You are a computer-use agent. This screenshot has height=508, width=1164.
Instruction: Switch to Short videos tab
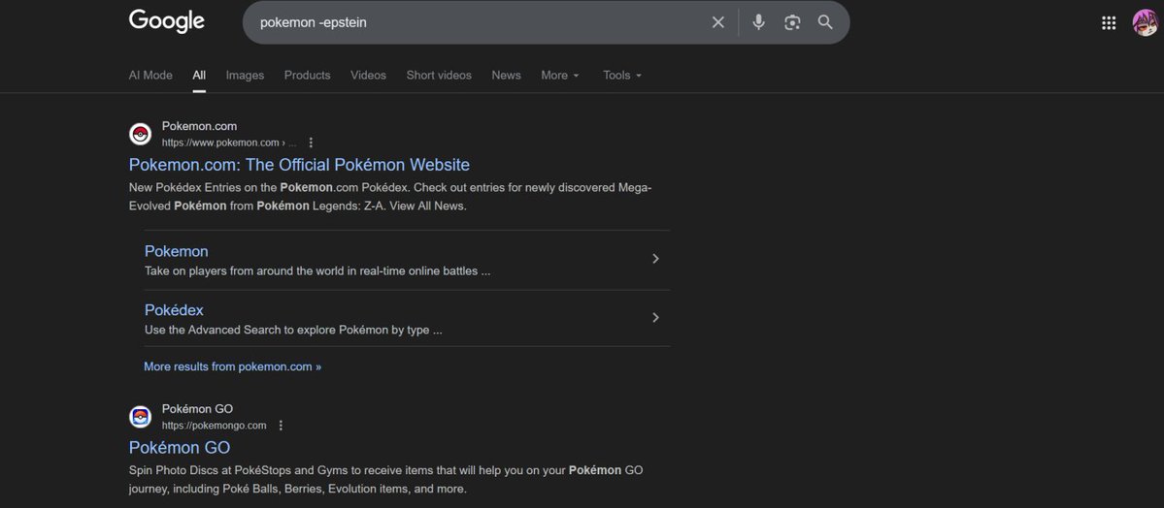pyautogui.click(x=439, y=75)
